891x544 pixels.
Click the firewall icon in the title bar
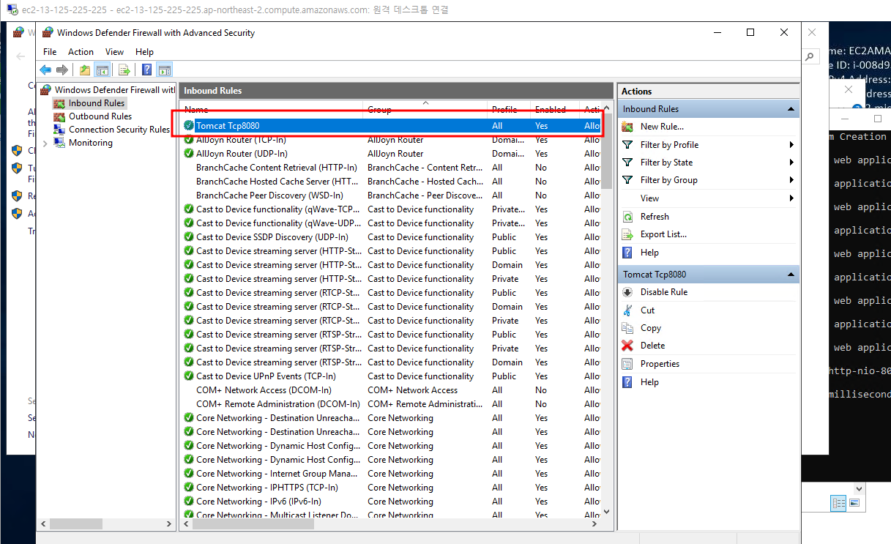click(x=48, y=33)
